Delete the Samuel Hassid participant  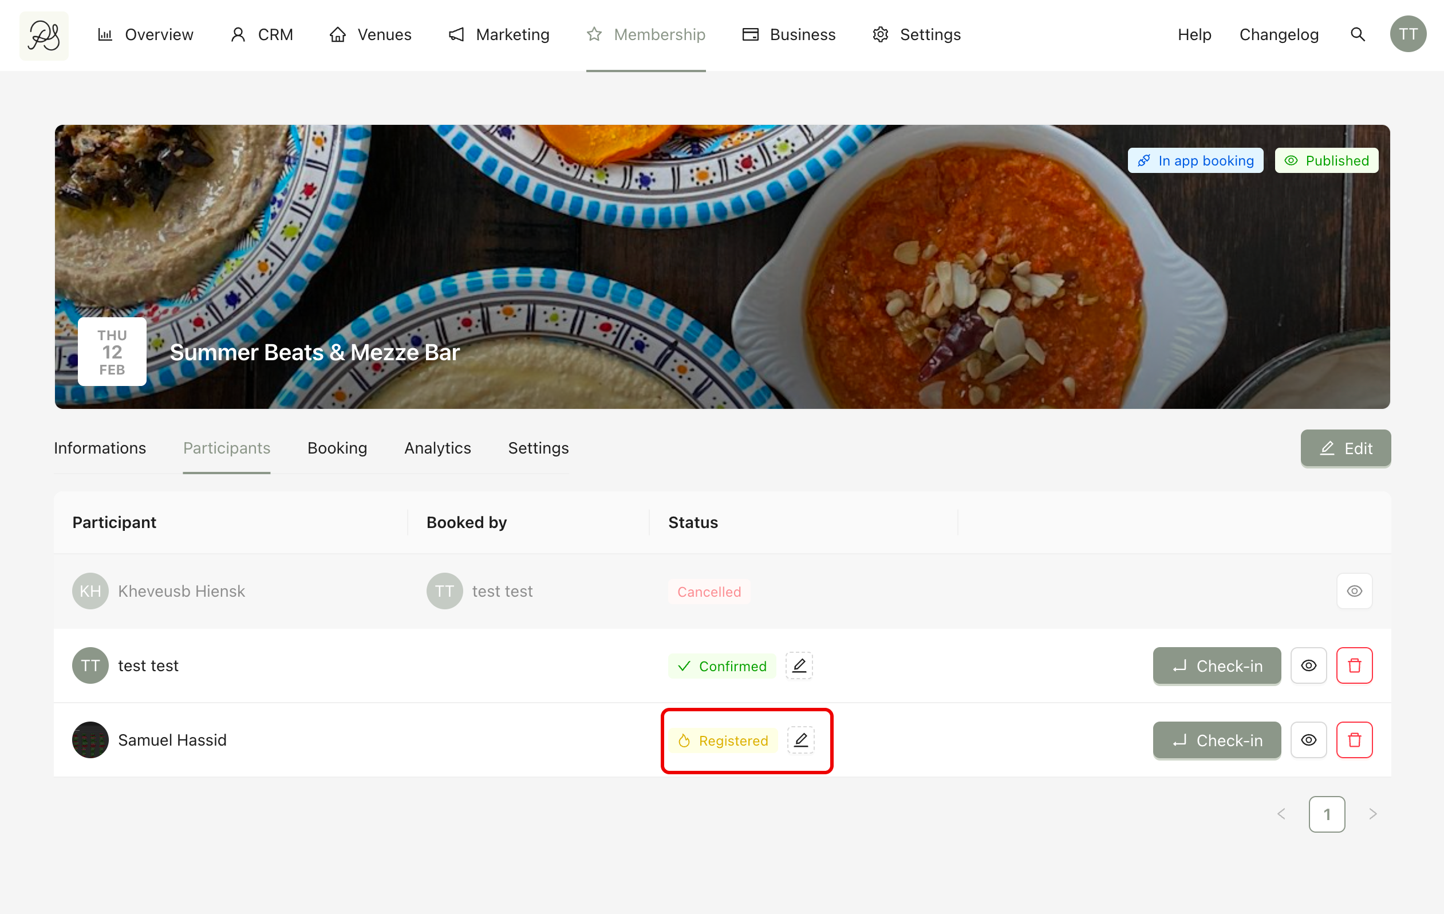click(x=1354, y=740)
